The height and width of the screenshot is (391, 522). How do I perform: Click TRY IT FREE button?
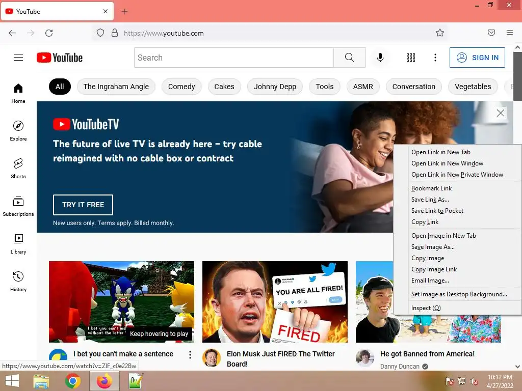coord(83,205)
